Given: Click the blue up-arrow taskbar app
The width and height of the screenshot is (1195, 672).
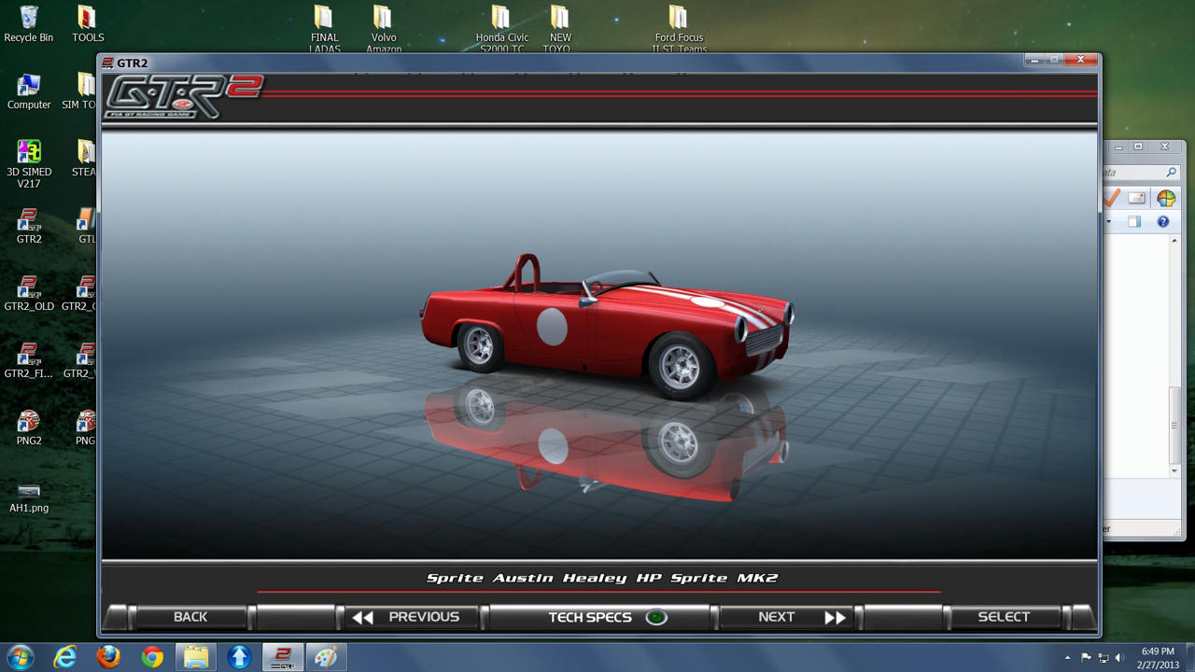Looking at the screenshot, I should [x=239, y=657].
